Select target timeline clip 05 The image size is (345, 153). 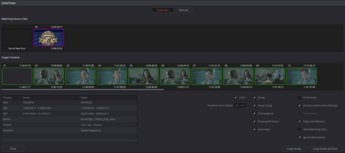pyautogui.click(x=143, y=76)
